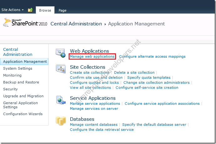
Task: Open the Site Actions dropdown menu
Action: click(13, 10)
